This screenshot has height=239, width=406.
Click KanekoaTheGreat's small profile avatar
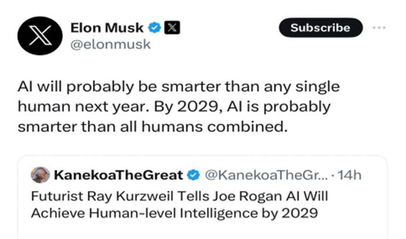39,175
